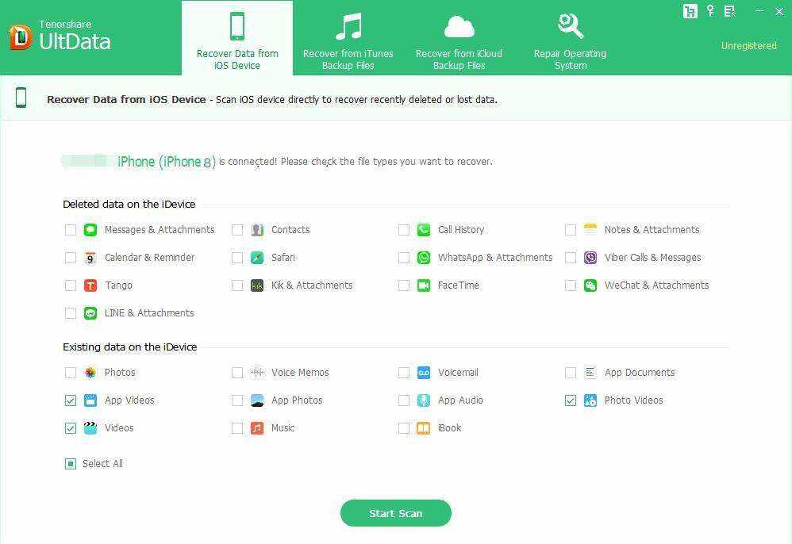Screen dimensions: 792x544
Task: Check the Contacts checkbox
Action: point(237,230)
